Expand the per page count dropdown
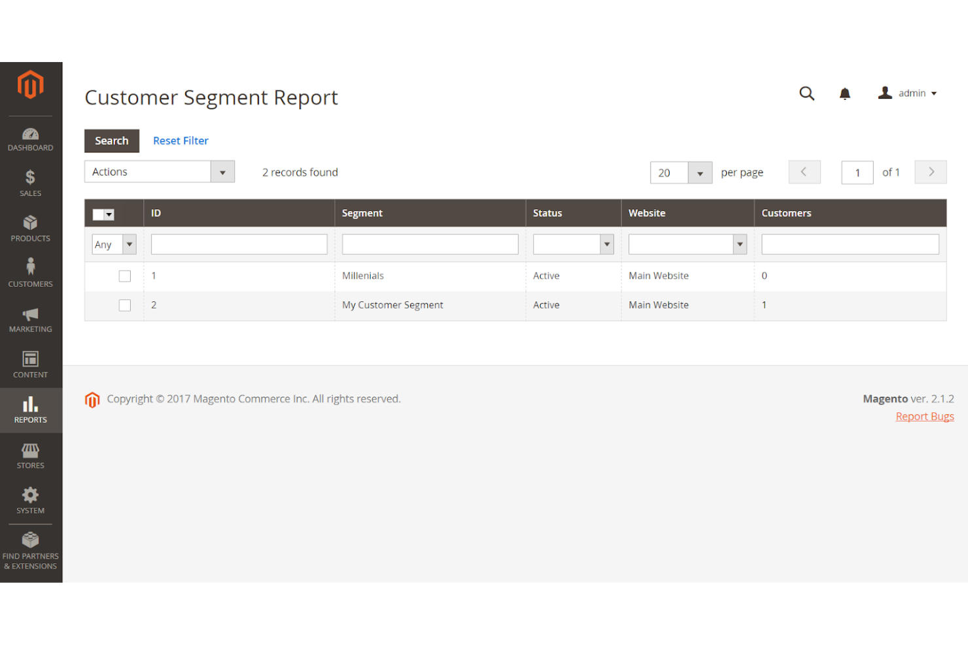 [x=700, y=173]
